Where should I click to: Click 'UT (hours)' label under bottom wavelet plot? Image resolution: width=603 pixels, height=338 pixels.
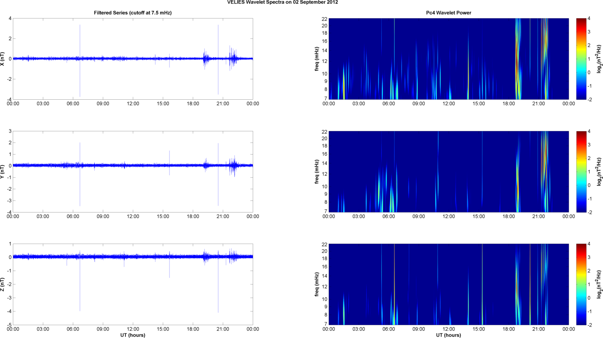(x=448, y=335)
